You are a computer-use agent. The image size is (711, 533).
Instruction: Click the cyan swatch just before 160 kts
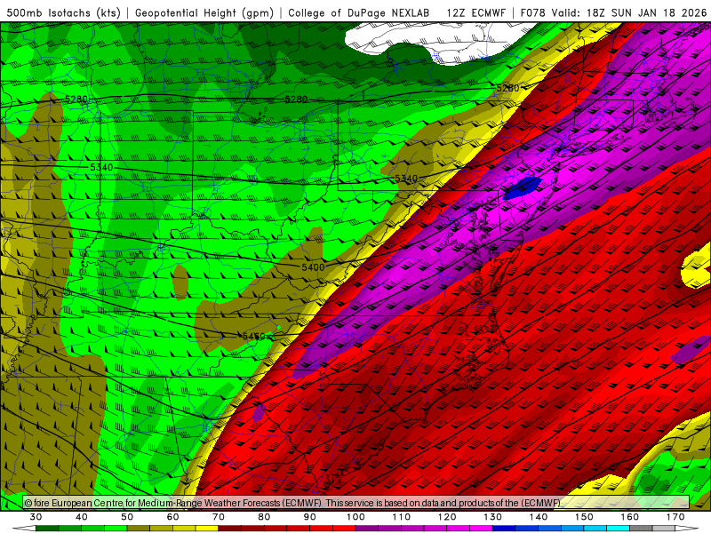click(x=619, y=529)
